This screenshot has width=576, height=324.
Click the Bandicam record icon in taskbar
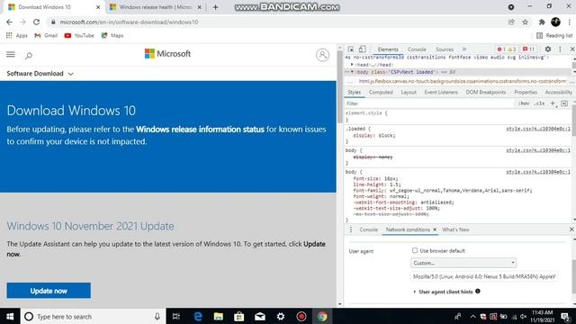click(301, 316)
